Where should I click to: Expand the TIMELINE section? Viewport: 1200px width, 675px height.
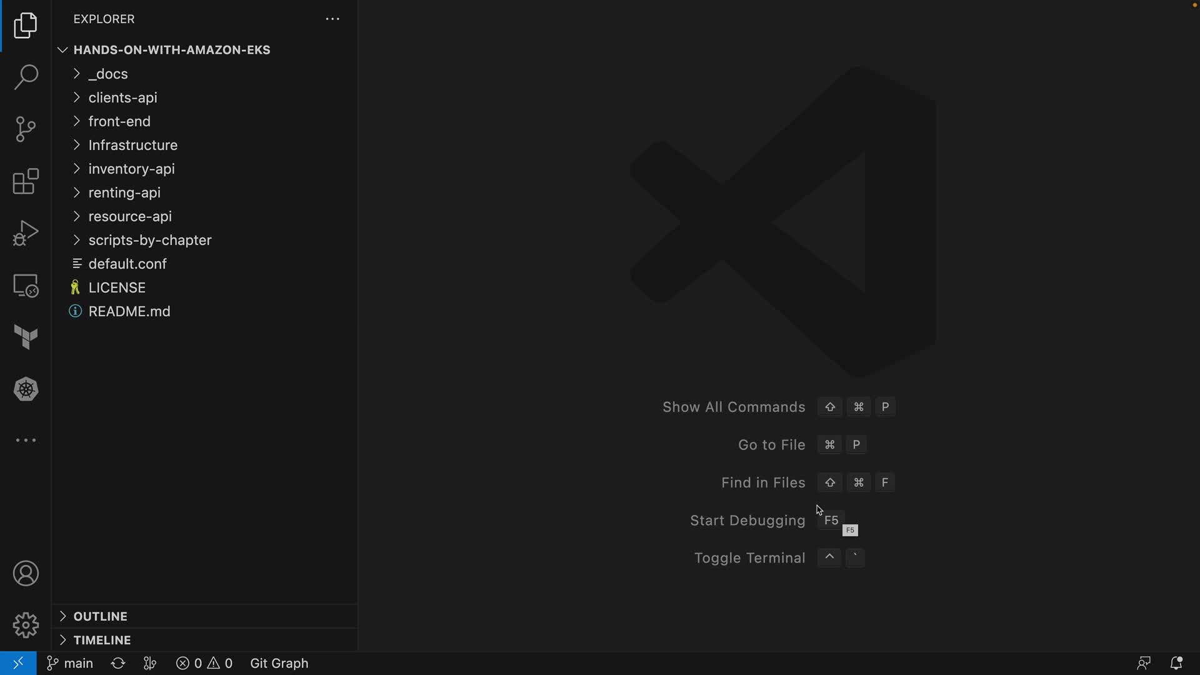click(102, 640)
